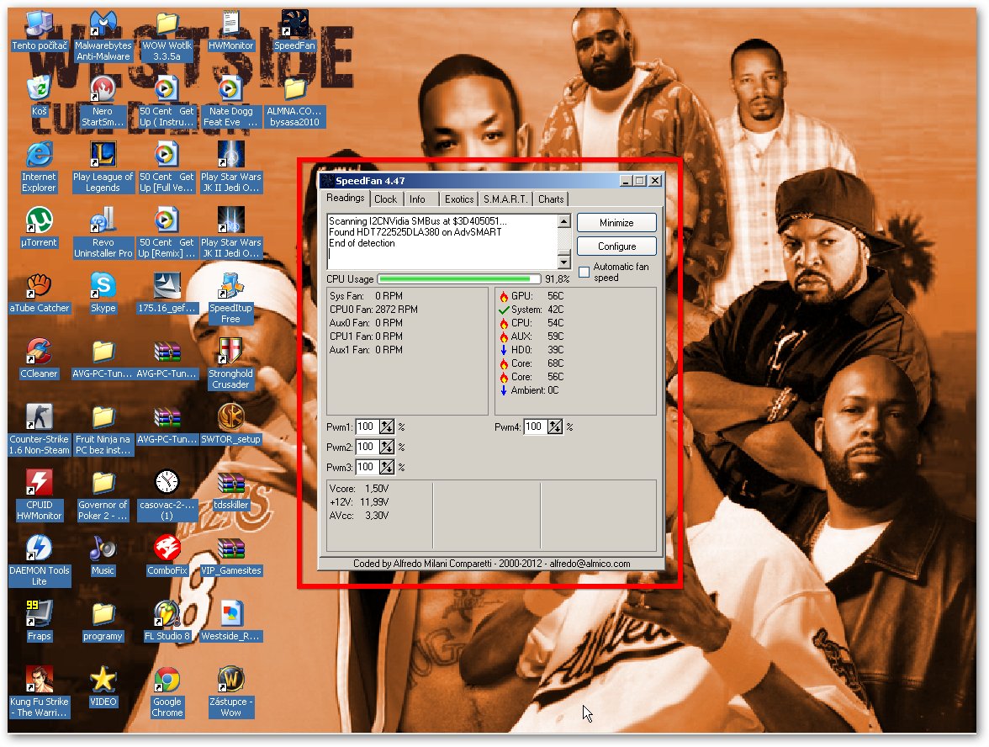Open the WOW Wotlk 3.3.5a folder

click(167, 36)
